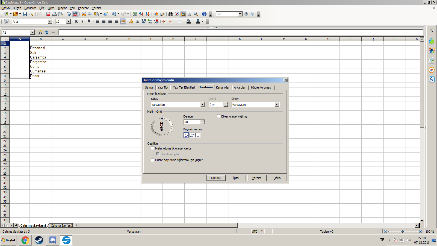This screenshot has width=437, height=246.
Task: Click the TAMAM button
Action: click(215, 178)
